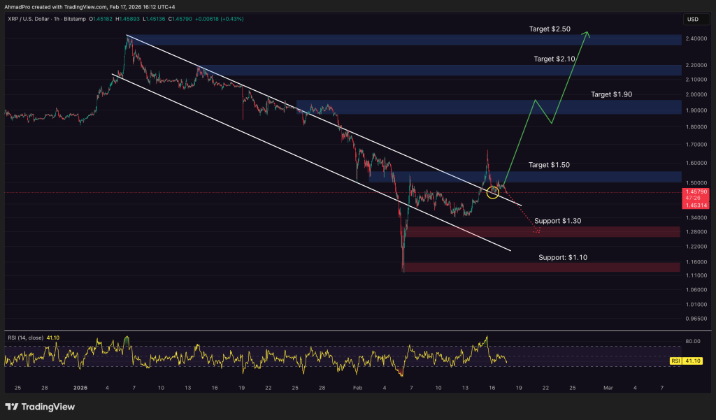Viewport: 716px width, 420px height.
Task: Select the Target $2.10 text label
Action: [554, 59]
